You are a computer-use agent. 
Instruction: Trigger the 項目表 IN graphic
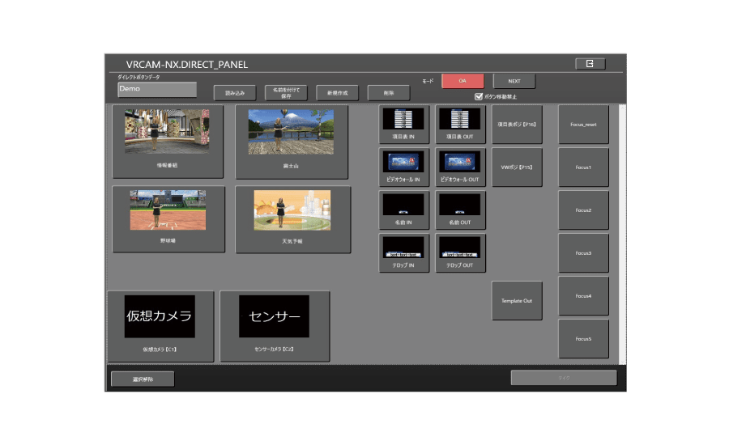coord(403,124)
